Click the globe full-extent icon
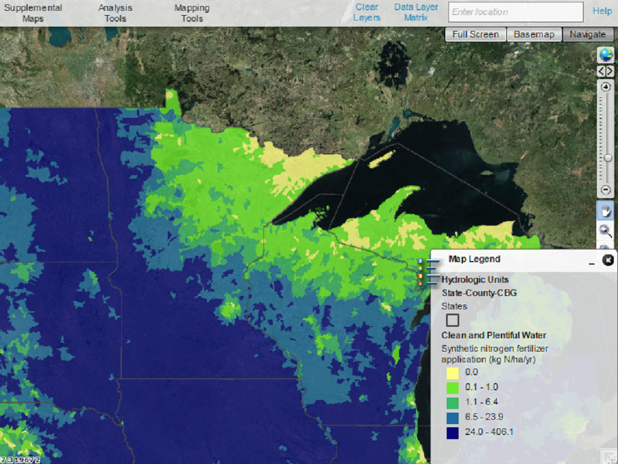Viewport: 618px width, 464px height. pos(606,56)
